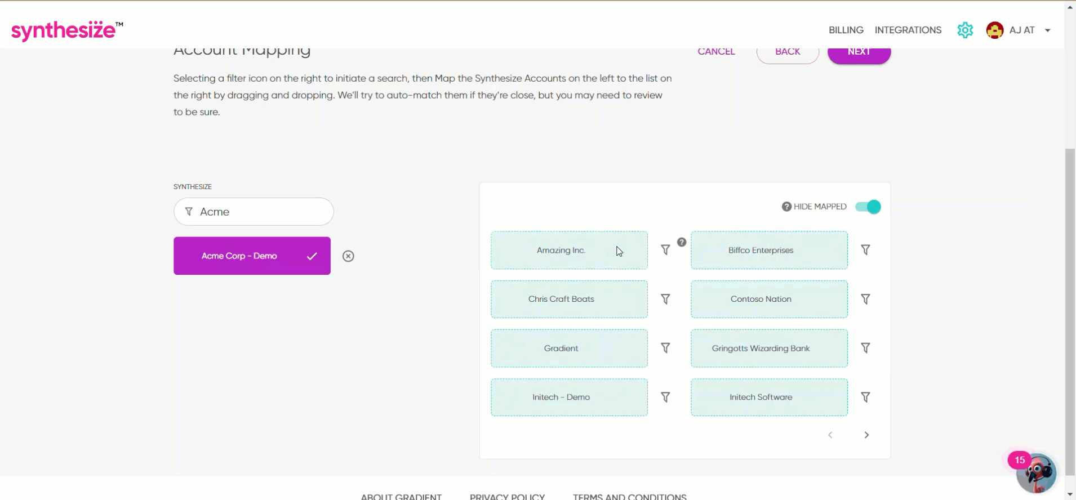The width and height of the screenshot is (1076, 500).
Task: Toggle the Hide Mapped switch
Action: point(868,207)
